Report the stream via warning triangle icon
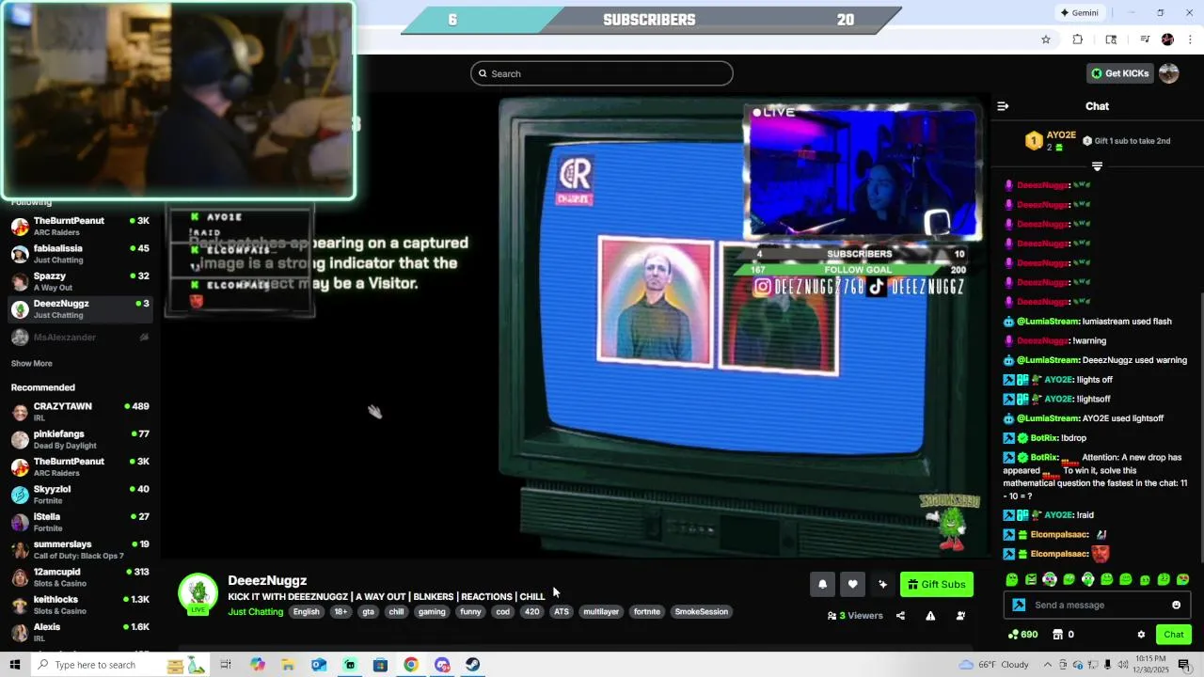Screen dimensions: 1204x677 [930, 616]
